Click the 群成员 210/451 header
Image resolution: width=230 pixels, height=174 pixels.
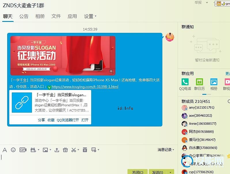click(x=196, y=101)
